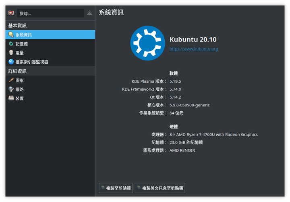Open the 圖形 graphics section
The height and width of the screenshot is (202, 290).
tap(50, 80)
